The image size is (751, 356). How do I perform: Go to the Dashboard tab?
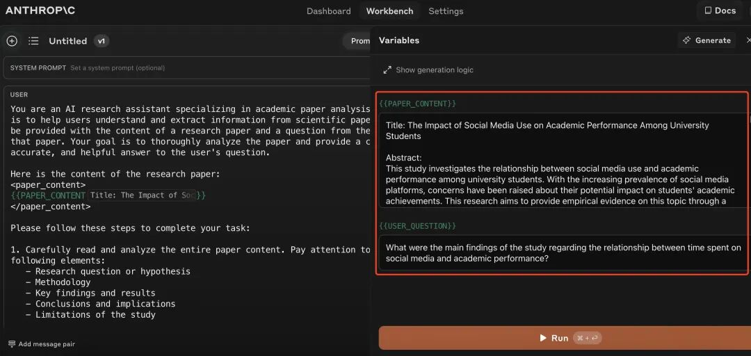pyautogui.click(x=328, y=11)
